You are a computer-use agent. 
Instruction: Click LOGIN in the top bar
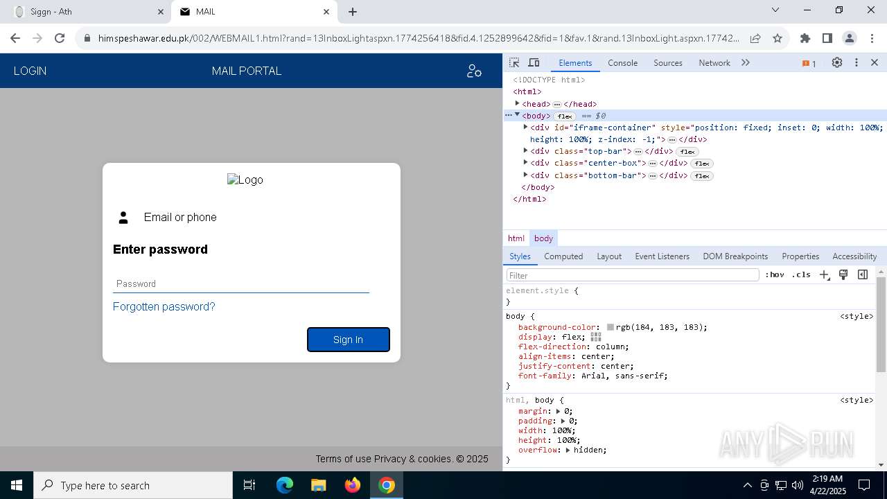tap(30, 71)
